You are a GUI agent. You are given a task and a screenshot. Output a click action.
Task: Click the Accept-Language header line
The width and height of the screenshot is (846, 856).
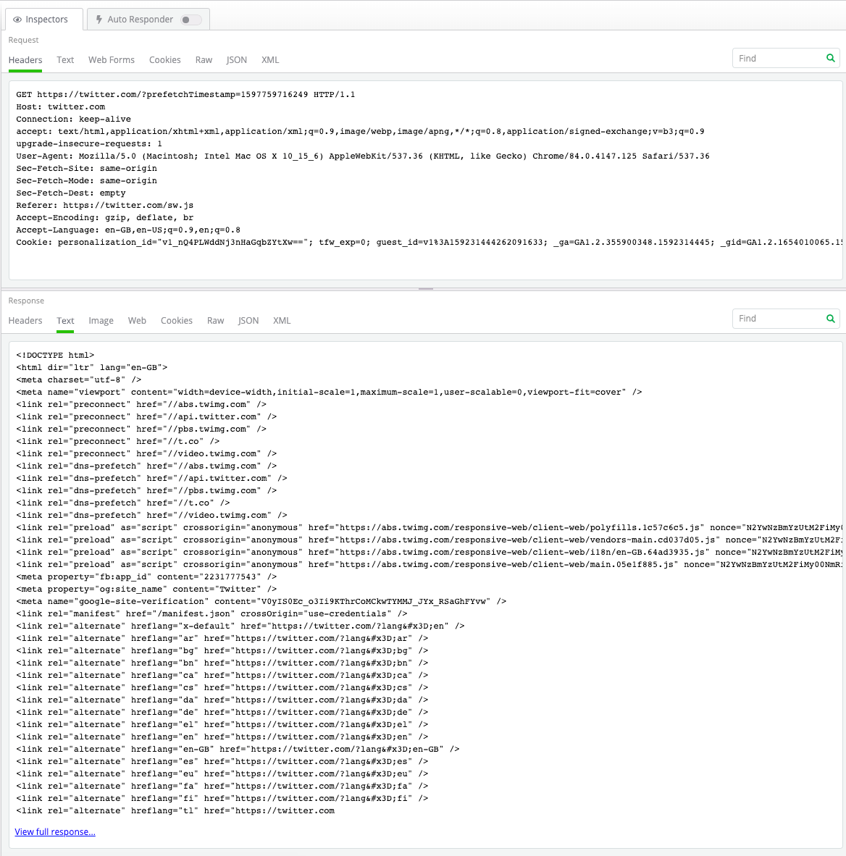[x=128, y=230]
